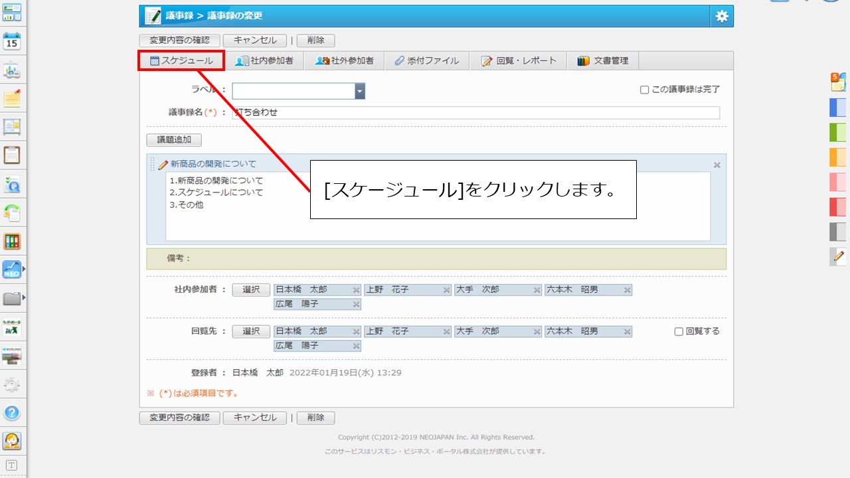This screenshot has width=850, height=478.
Task: Enable the 回覧する checkbox
Action: pyautogui.click(x=679, y=331)
